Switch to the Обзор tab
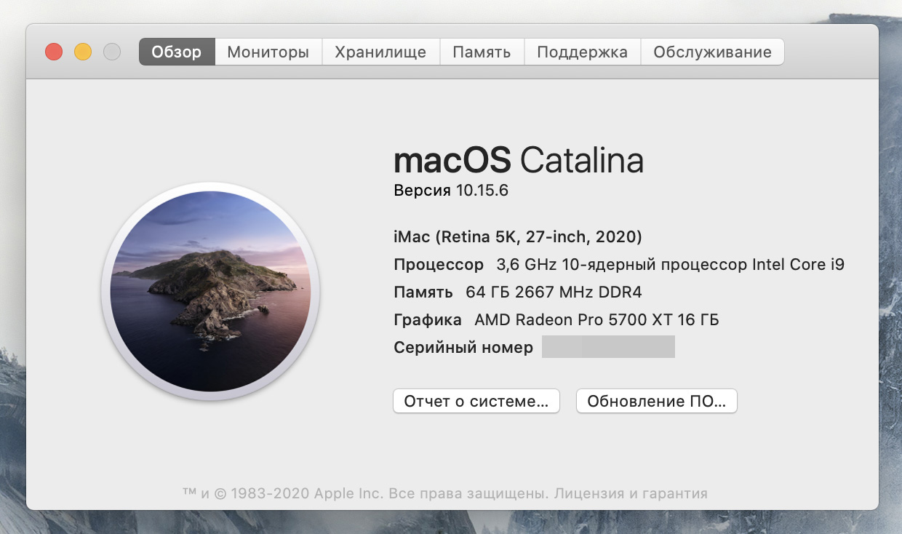902x534 pixels. pos(177,52)
